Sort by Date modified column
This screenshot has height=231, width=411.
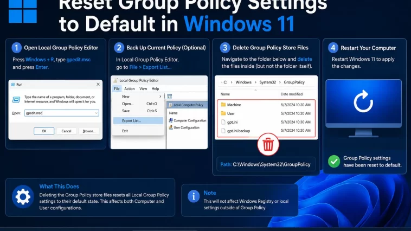[292, 94]
